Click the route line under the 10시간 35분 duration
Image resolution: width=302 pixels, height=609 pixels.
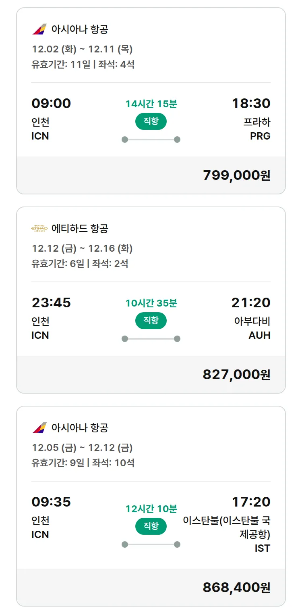[x=151, y=339]
